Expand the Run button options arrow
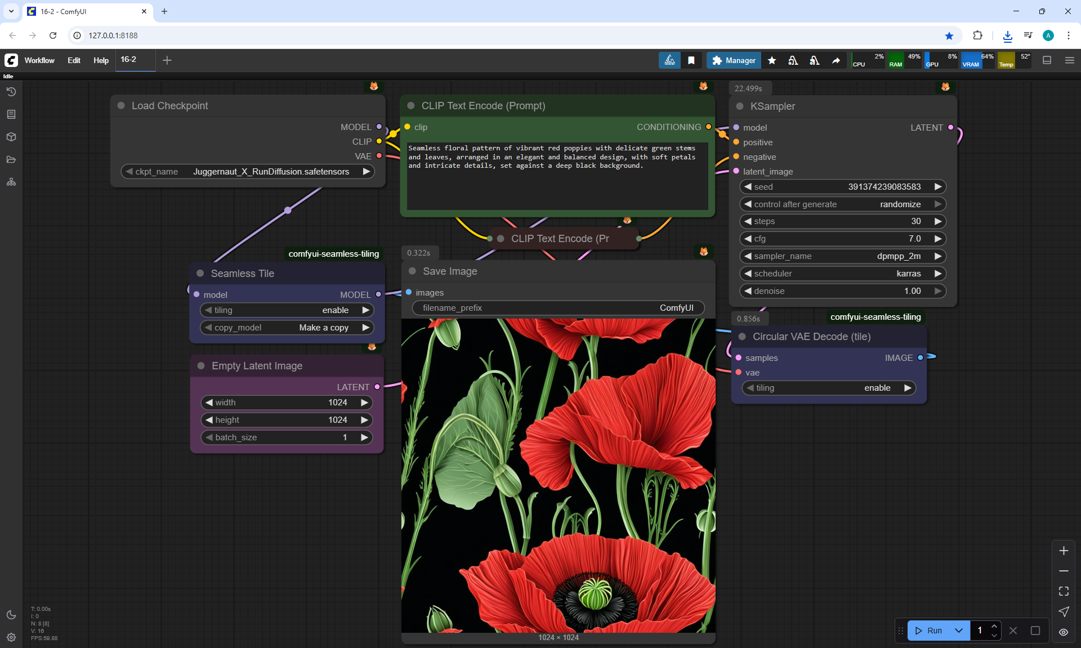The image size is (1081, 648). pyautogui.click(x=959, y=631)
